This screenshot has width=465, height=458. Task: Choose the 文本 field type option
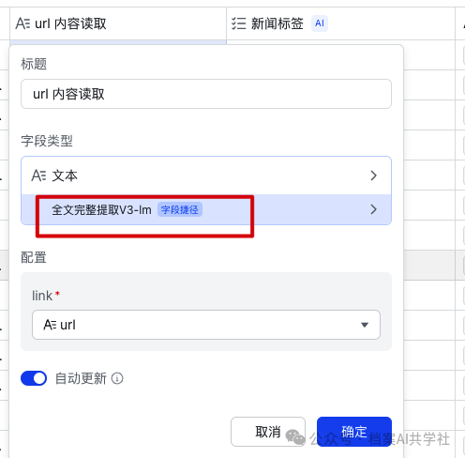[206, 176]
